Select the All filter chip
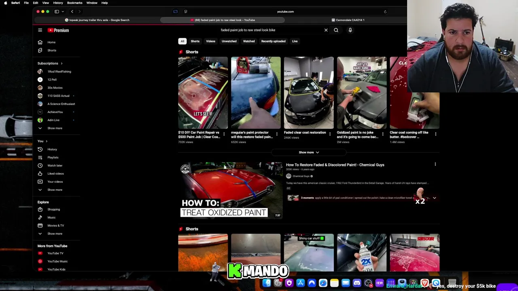The height and width of the screenshot is (291, 518). pyautogui.click(x=183, y=41)
